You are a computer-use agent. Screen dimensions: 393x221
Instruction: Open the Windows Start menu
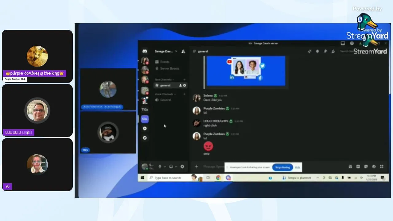point(142,178)
